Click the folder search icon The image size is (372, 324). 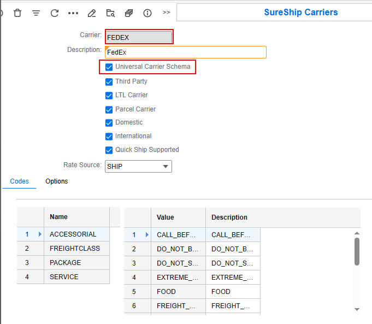click(x=110, y=13)
